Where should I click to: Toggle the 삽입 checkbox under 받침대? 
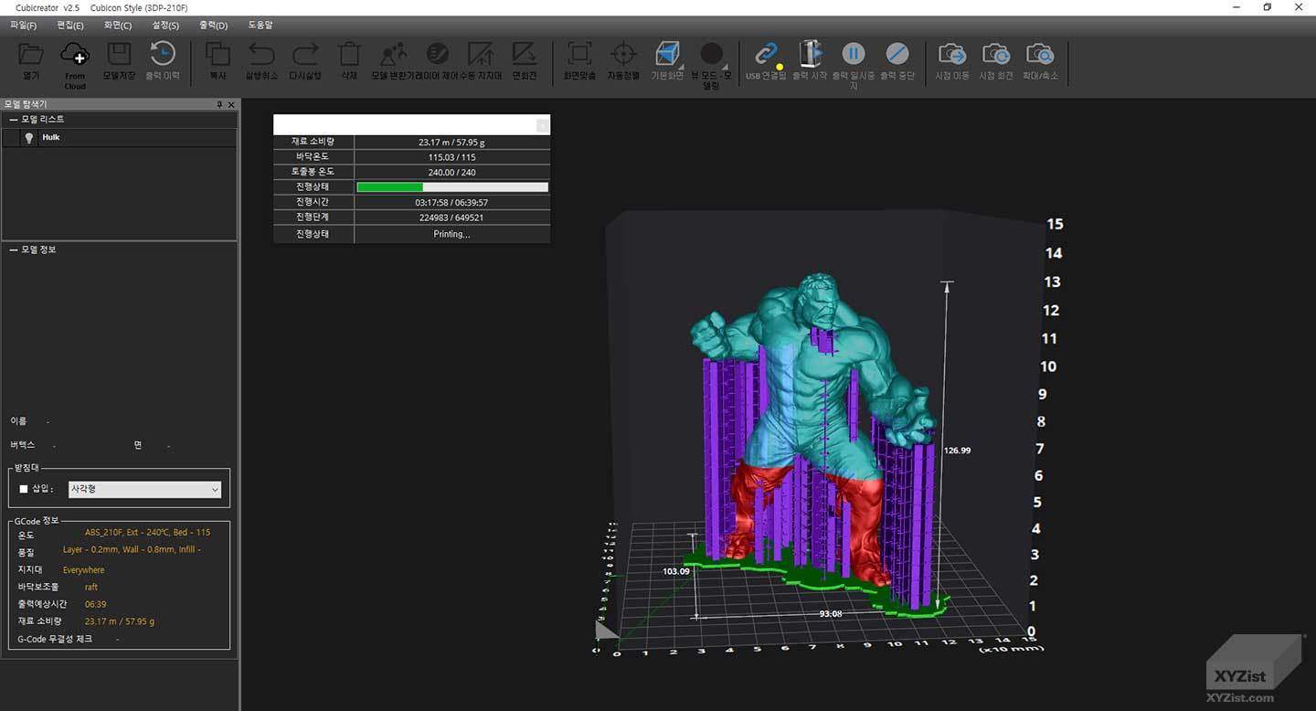(x=24, y=489)
